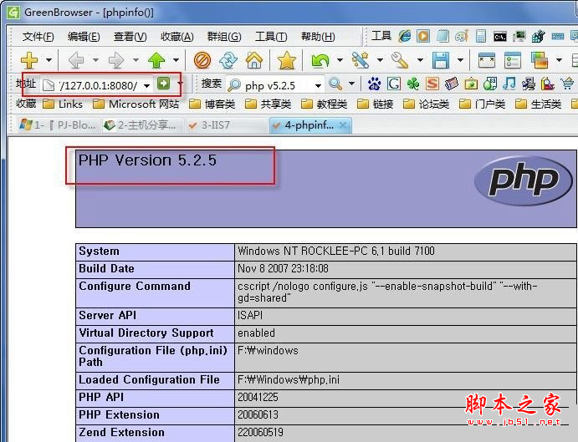Launch Internet Explorer from tools bar
The width and height of the screenshot is (578, 442).
[405, 36]
